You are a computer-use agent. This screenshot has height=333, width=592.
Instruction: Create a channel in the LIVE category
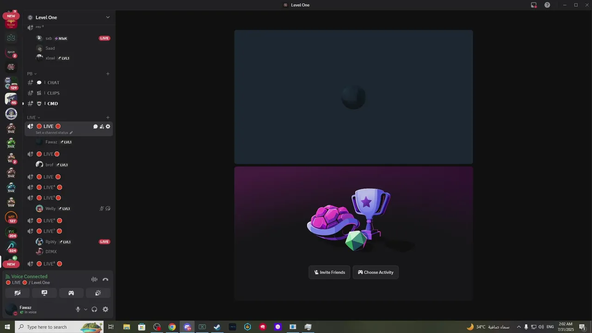(x=108, y=117)
